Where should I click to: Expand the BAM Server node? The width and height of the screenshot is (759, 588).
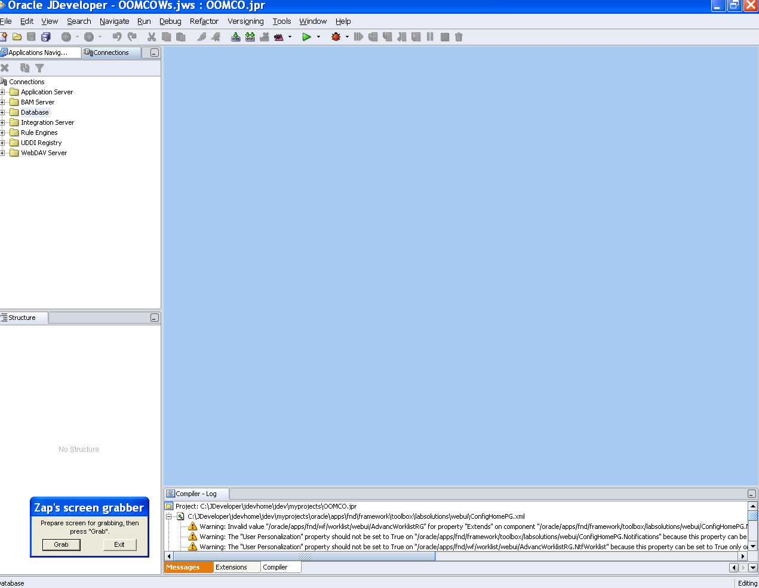[x=2, y=103]
